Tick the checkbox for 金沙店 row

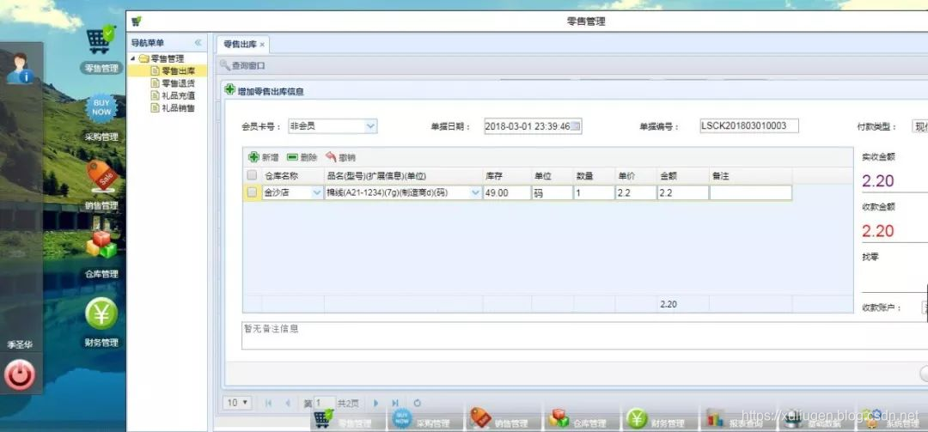(252, 193)
